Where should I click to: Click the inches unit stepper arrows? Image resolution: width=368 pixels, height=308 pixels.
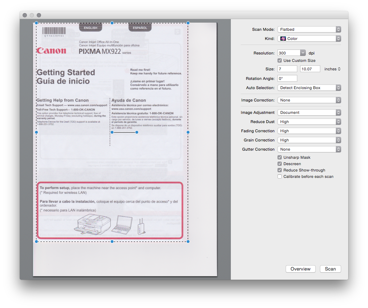(339, 69)
